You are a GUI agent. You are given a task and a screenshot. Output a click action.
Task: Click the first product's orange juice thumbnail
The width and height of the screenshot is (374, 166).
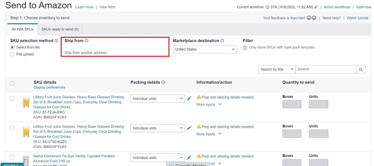(x=26, y=102)
